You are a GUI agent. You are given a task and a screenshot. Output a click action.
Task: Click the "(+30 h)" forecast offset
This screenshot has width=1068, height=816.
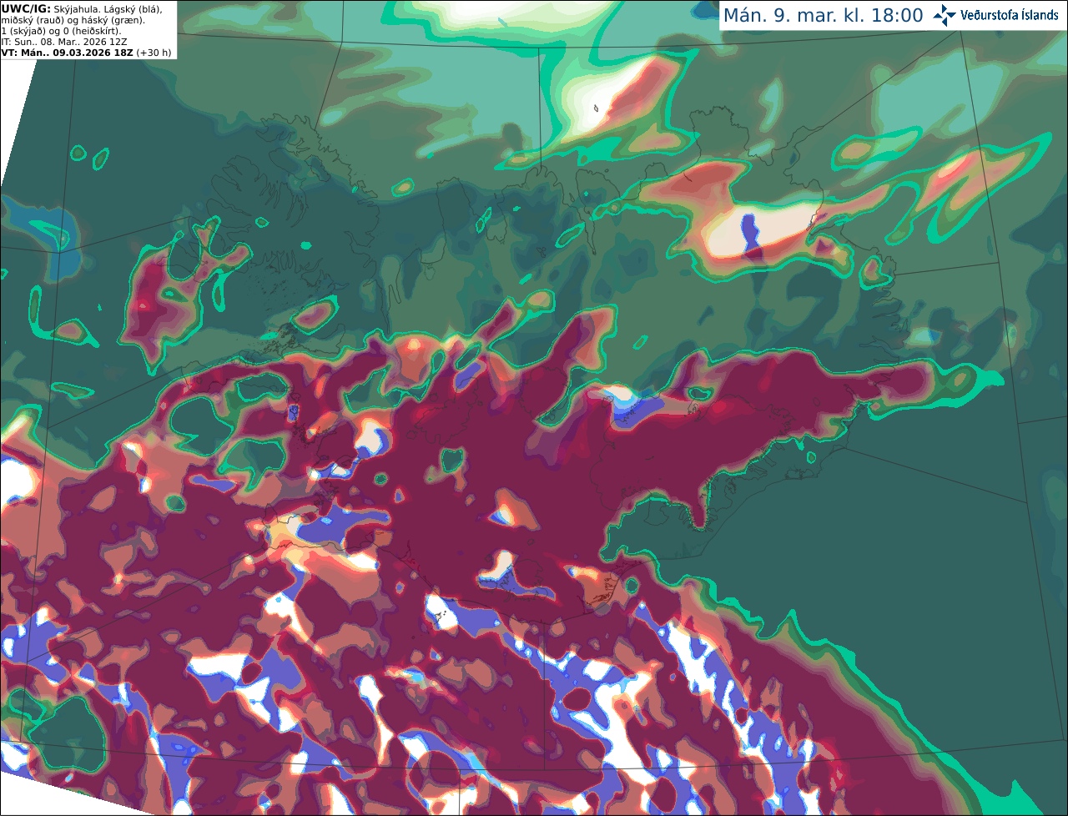[154, 53]
